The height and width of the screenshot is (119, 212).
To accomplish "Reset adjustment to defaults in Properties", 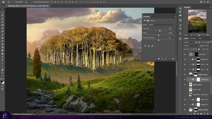I will (x=166, y=59).
